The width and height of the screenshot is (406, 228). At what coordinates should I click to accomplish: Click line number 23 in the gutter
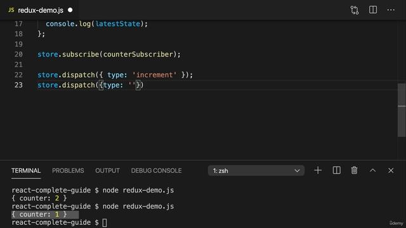tap(18, 85)
